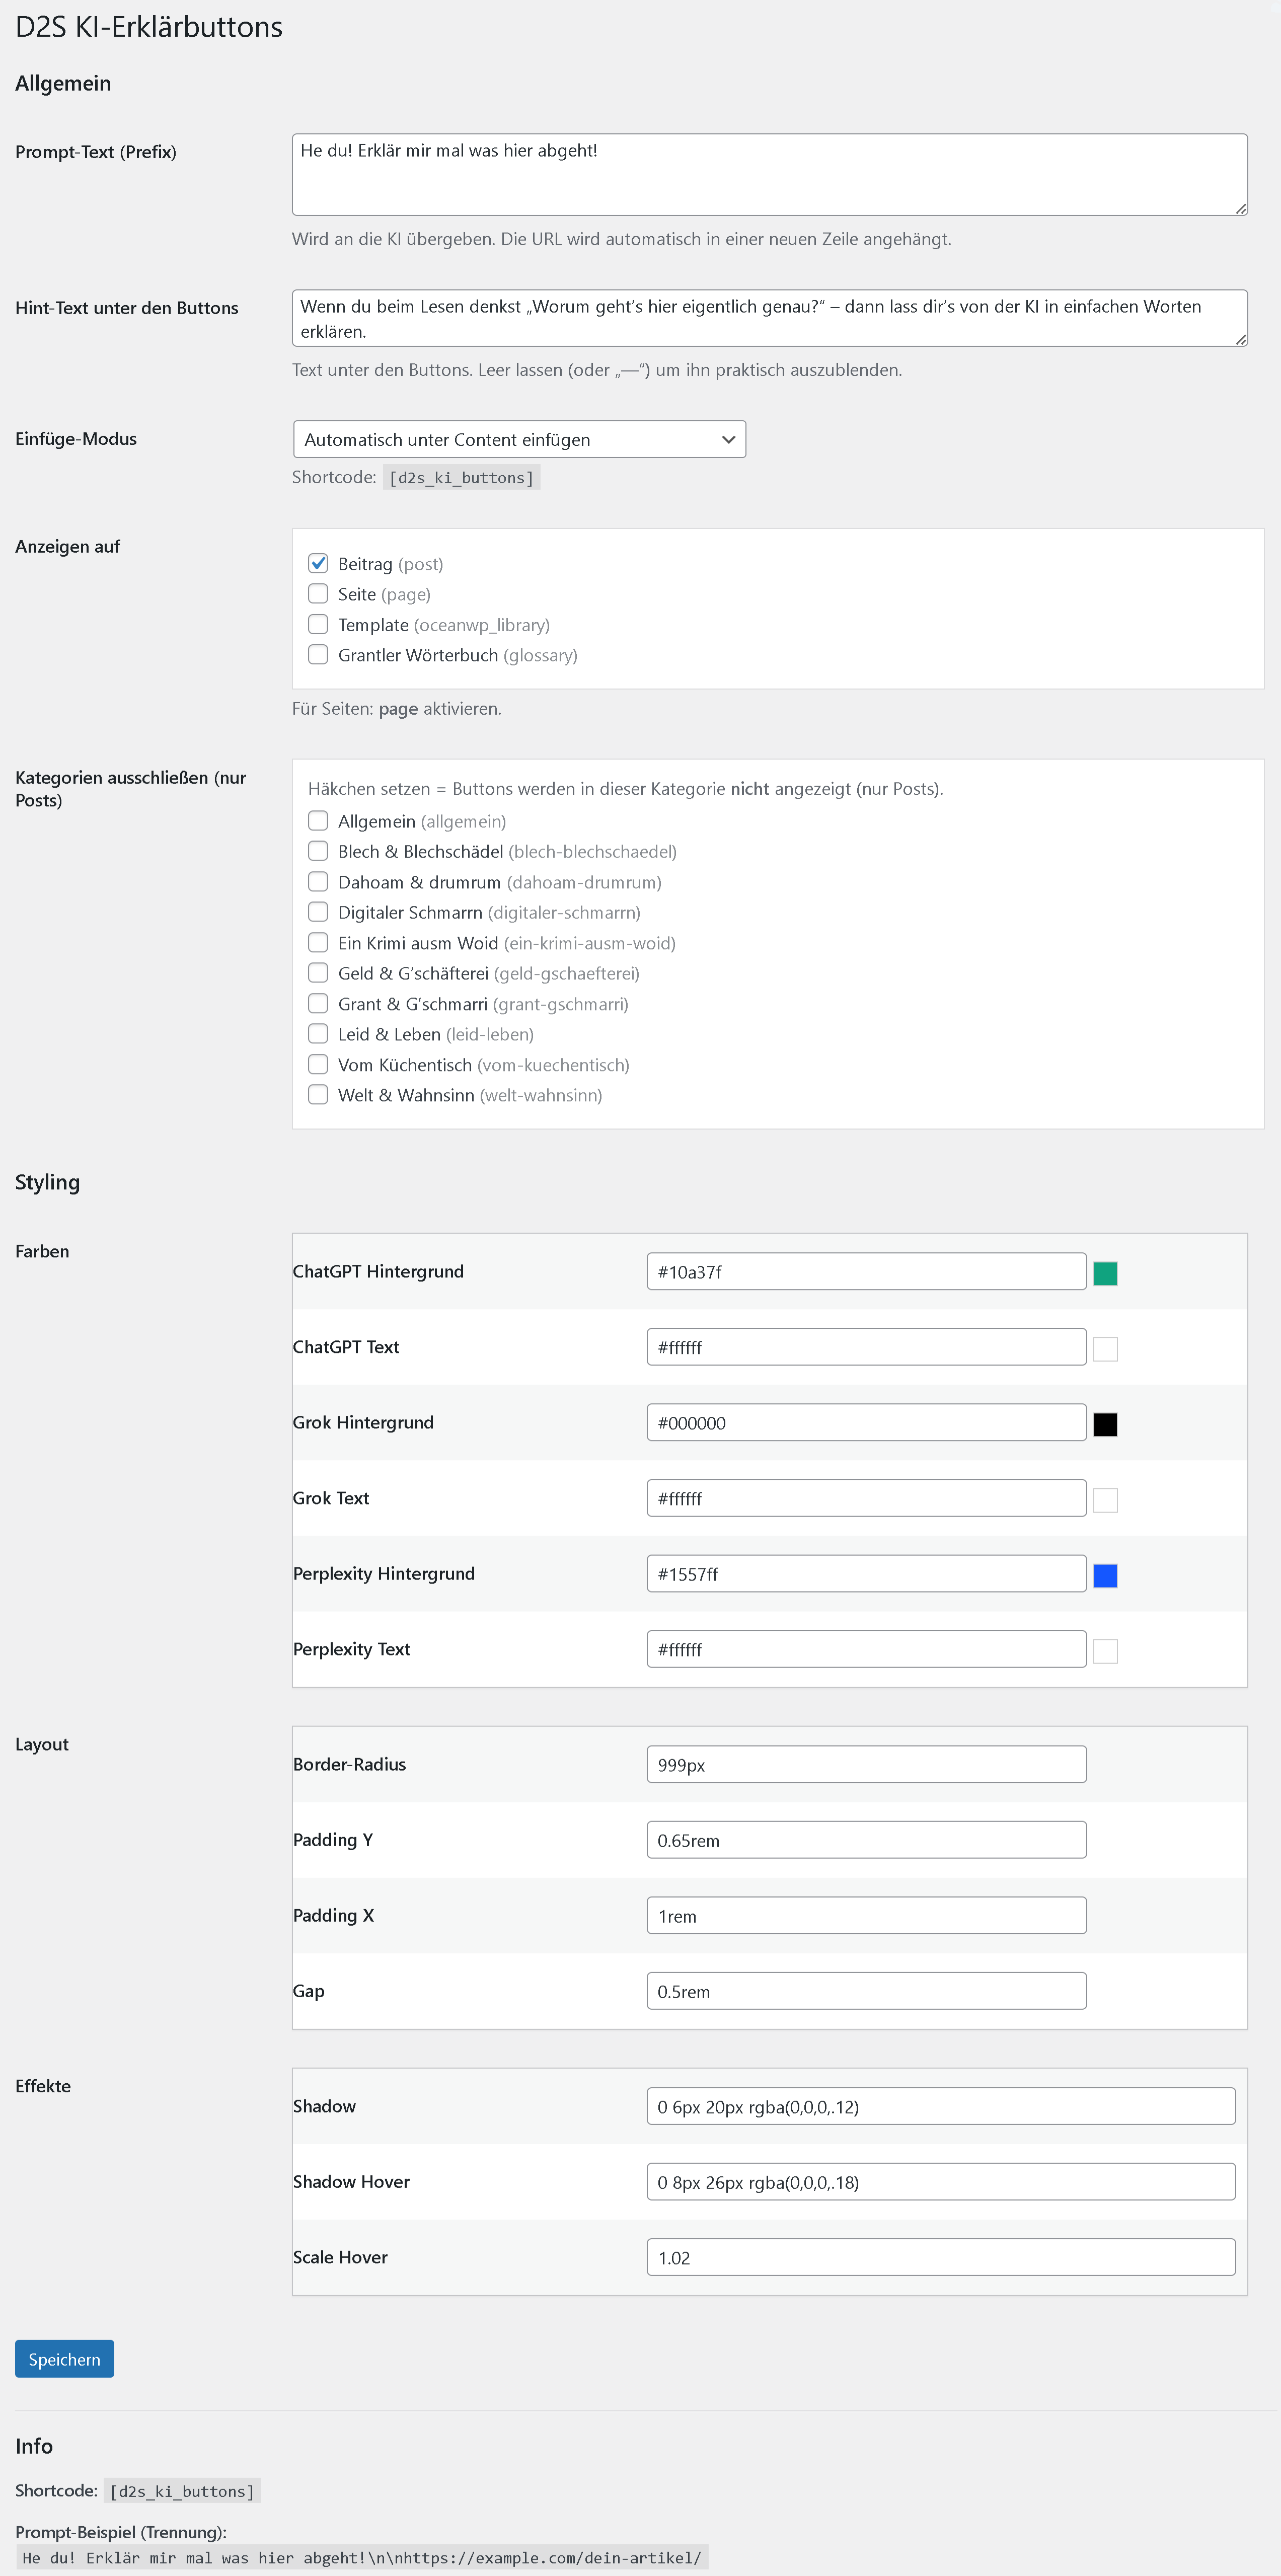Screen dimensions: 1281x2576
Task: Click the Perplexity Hintergrund hex color field
Action: click(866, 1574)
